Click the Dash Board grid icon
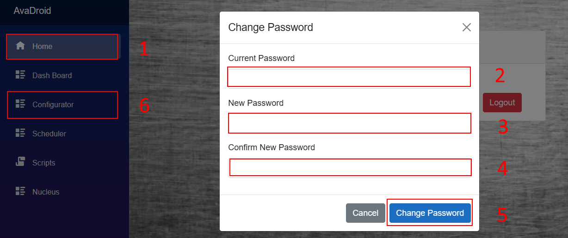 [20, 75]
